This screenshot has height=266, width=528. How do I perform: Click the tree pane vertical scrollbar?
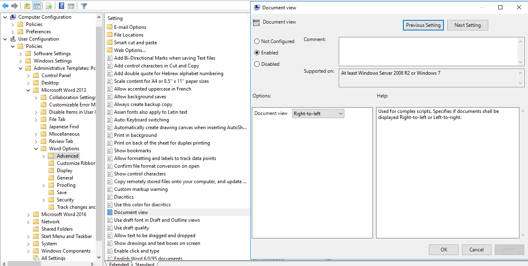(99, 134)
